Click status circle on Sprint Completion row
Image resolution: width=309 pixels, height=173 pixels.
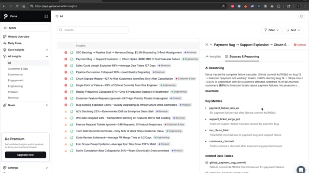click(72, 150)
